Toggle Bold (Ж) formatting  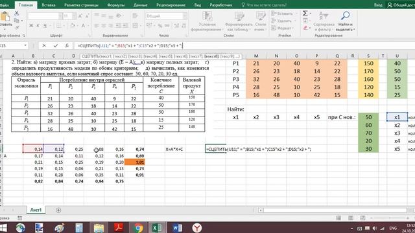point(31,26)
